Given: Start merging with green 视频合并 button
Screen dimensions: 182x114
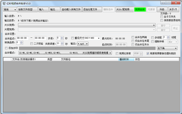Looking at the screenshot, I should point(140,9).
